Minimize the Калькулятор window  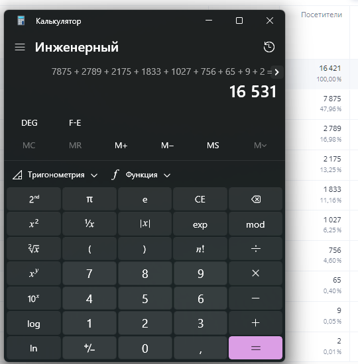(x=209, y=21)
